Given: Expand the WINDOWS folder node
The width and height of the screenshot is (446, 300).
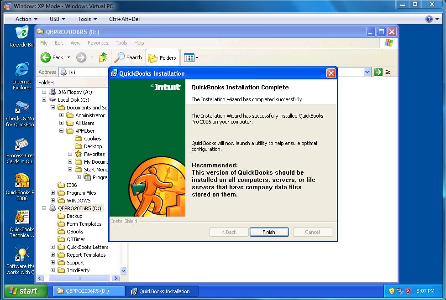Looking at the screenshot, I should point(52,200).
